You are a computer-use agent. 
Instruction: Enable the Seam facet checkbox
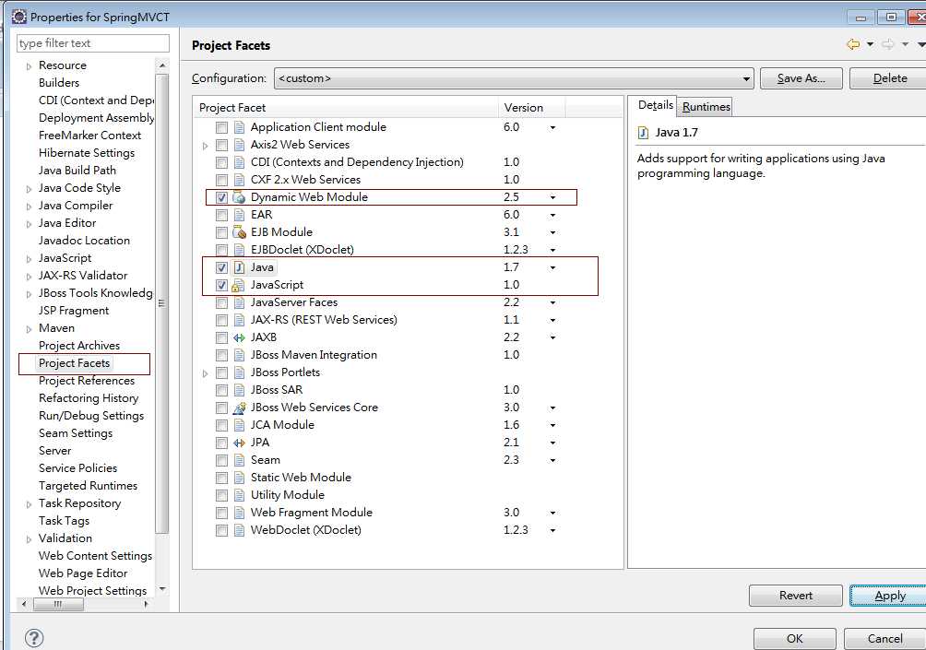coord(221,460)
